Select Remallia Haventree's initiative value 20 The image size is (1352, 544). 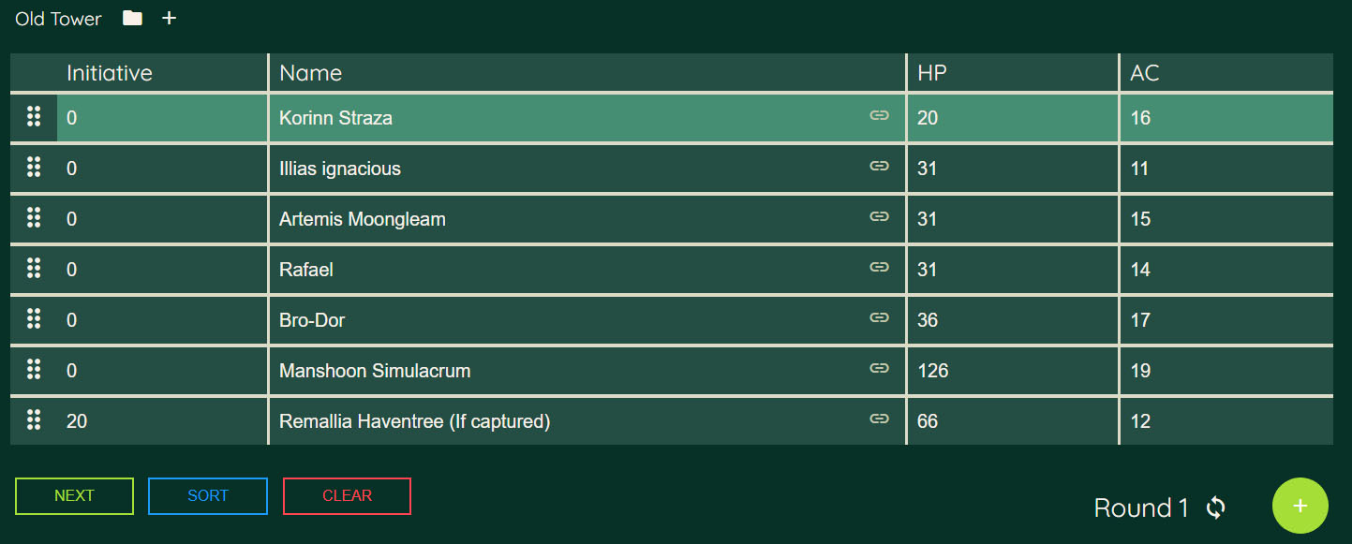coord(77,421)
